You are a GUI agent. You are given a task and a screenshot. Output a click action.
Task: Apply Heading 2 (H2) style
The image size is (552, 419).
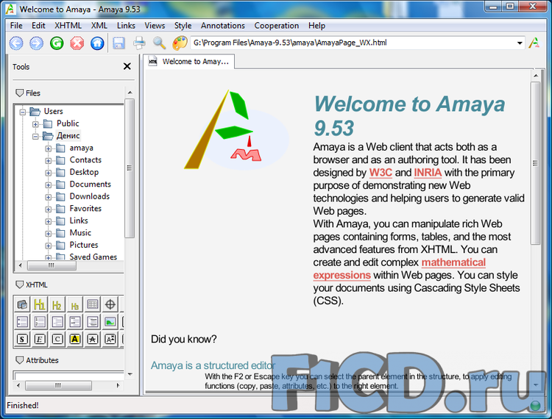57,304
